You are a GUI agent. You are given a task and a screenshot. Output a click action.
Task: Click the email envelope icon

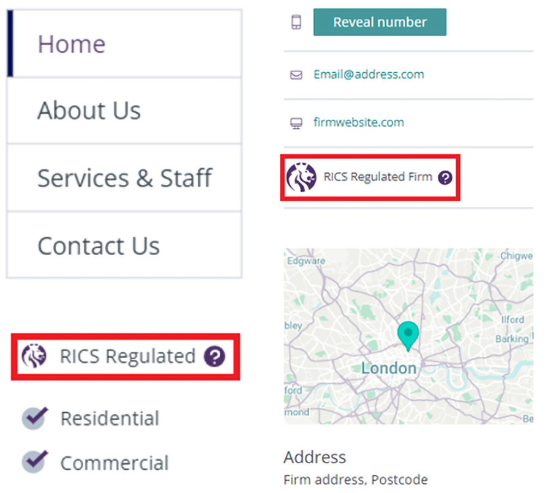click(x=296, y=75)
